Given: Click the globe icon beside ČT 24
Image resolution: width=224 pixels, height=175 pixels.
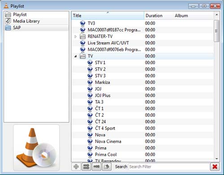Looking at the screenshot, I should (90, 122).
